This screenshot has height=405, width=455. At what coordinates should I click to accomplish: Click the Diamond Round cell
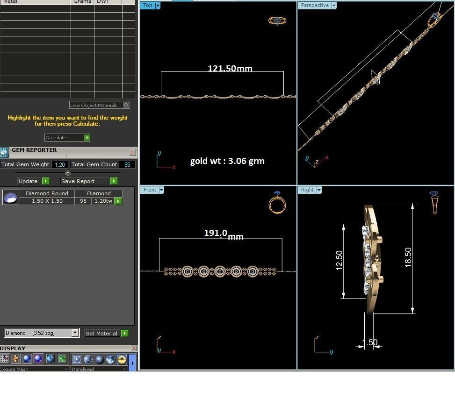[x=47, y=193]
